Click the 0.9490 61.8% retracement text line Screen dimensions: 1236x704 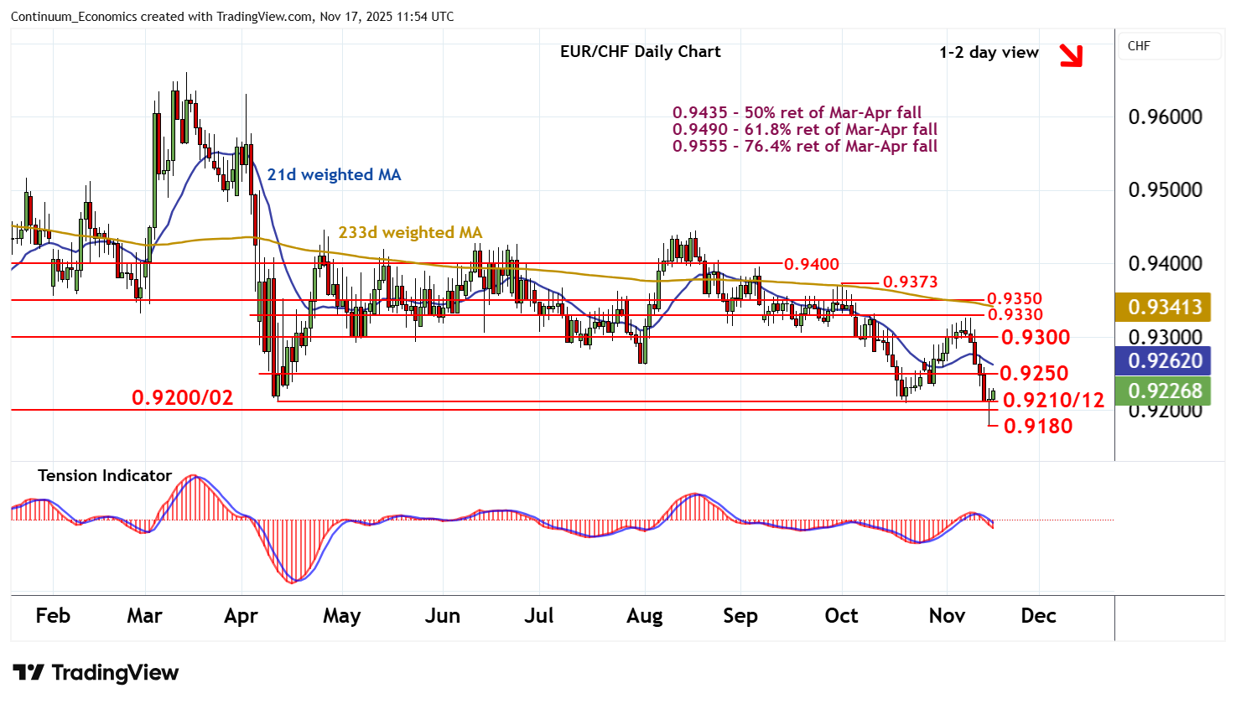[x=804, y=130]
